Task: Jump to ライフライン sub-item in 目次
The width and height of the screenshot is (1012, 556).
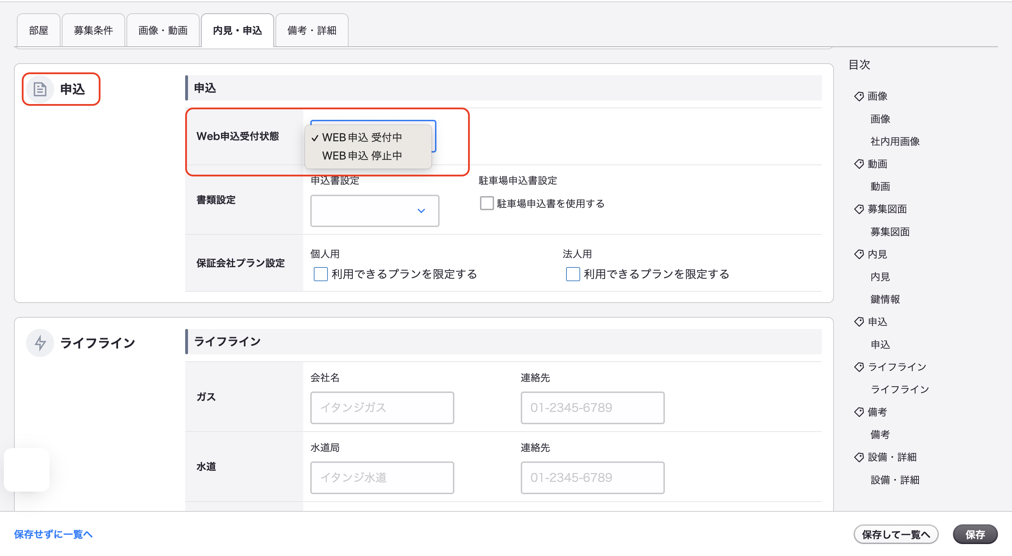Action: [x=900, y=389]
